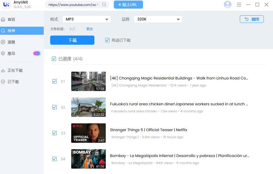This screenshot has height=174, width=273.
Task: Uncheck item 03 Stranger Things video
Action: pyautogui.click(x=54, y=133)
